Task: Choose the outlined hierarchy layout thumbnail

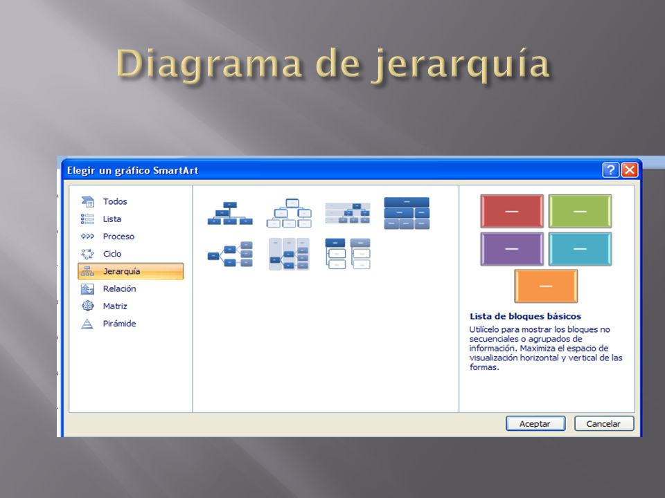Action: (x=289, y=213)
